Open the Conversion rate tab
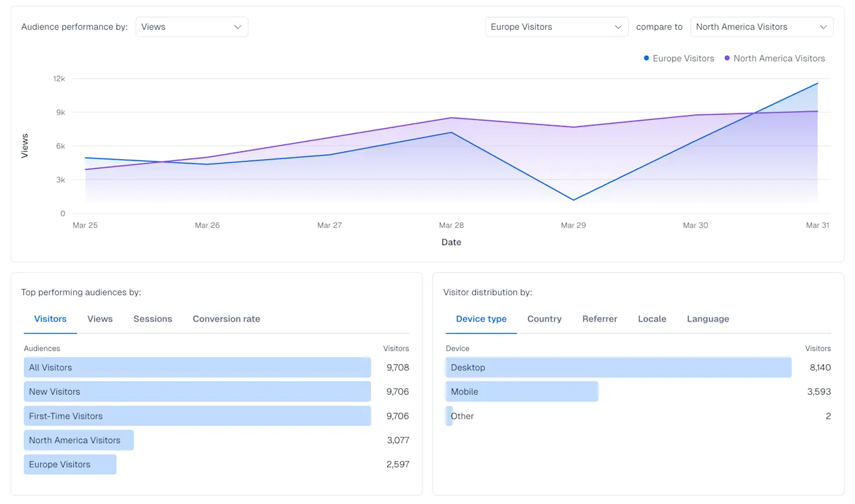Viewport: 855px width, 504px height. coord(226,318)
